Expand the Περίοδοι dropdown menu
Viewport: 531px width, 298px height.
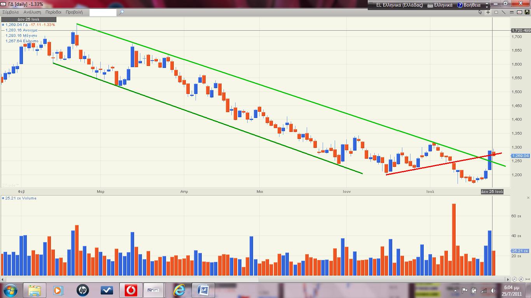[x=53, y=12]
